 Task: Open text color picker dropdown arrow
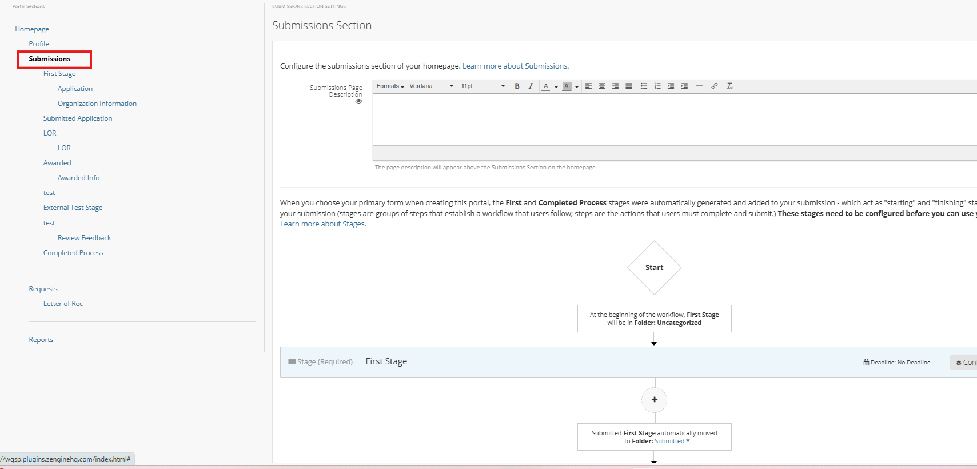tap(556, 87)
